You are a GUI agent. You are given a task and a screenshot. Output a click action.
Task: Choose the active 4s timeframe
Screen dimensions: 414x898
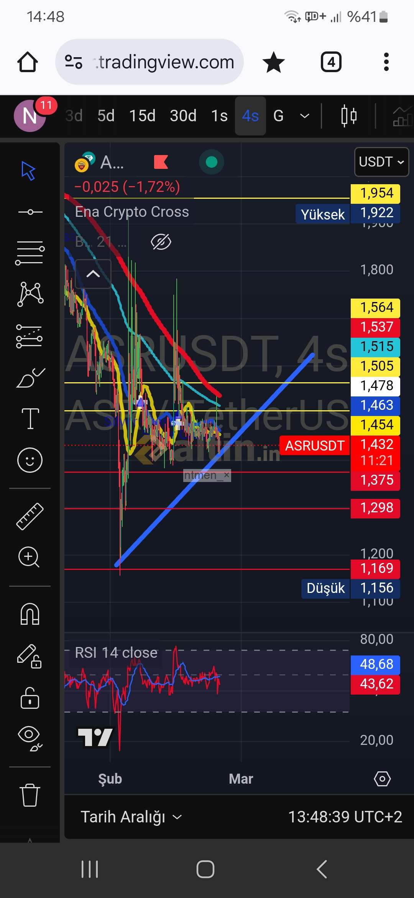(250, 116)
